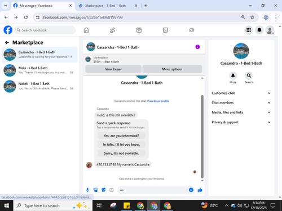The image size is (282, 211).
Task: Search within the conversation
Action: [x=249, y=76]
